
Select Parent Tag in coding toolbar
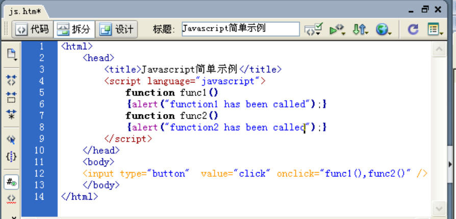(x=11, y=140)
